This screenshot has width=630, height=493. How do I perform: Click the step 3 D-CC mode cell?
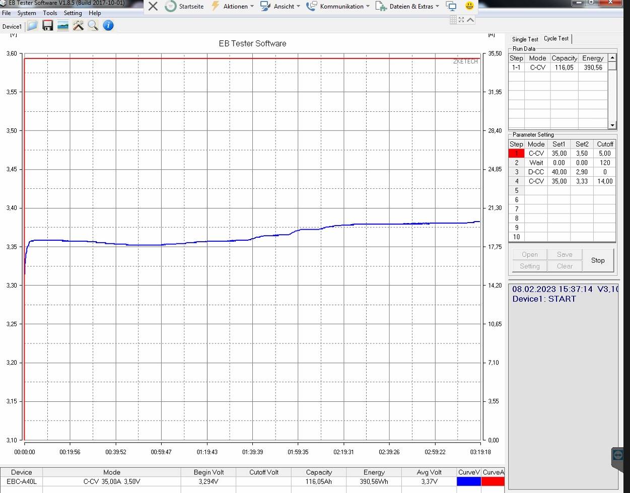pyautogui.click(x=536, y=172)
